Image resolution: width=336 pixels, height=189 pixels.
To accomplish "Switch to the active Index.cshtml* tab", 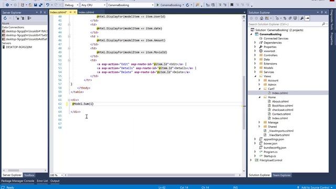I will (x=58, y=12).
